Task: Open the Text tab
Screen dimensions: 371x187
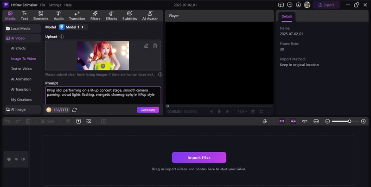Action: click(24, 16)
